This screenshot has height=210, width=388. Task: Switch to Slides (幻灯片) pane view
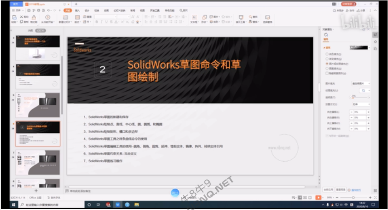pyautogui.click(x=40, y=31)
